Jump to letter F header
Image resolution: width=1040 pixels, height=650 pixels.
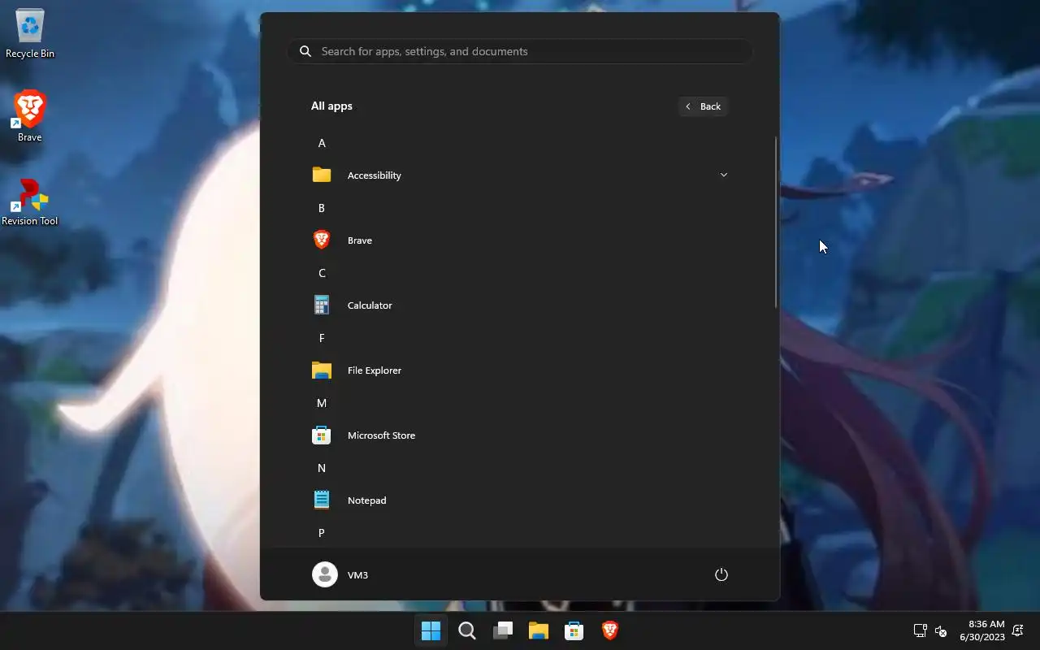(322, 338)
